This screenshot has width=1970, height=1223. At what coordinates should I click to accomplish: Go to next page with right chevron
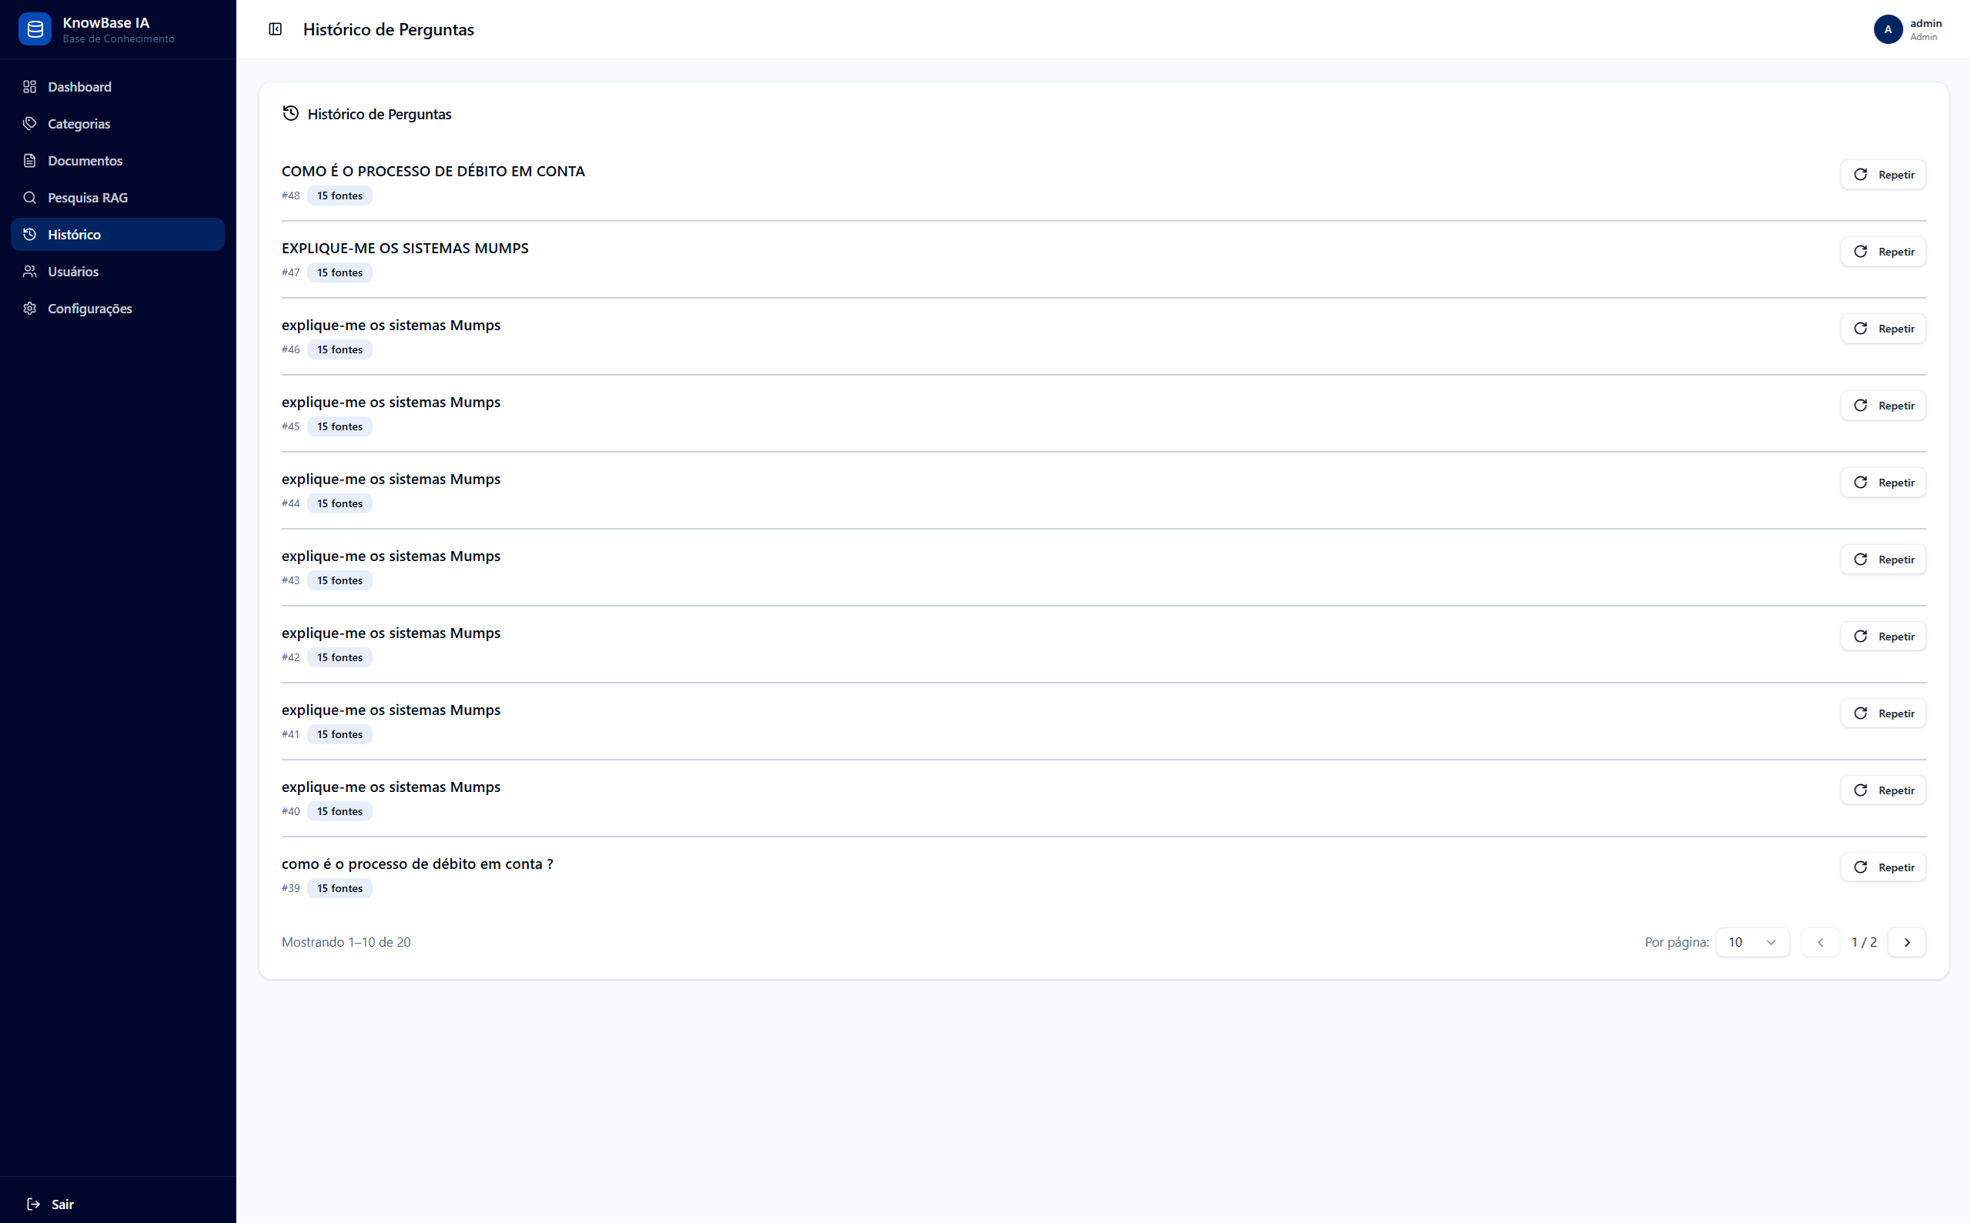coord(1907,942)
